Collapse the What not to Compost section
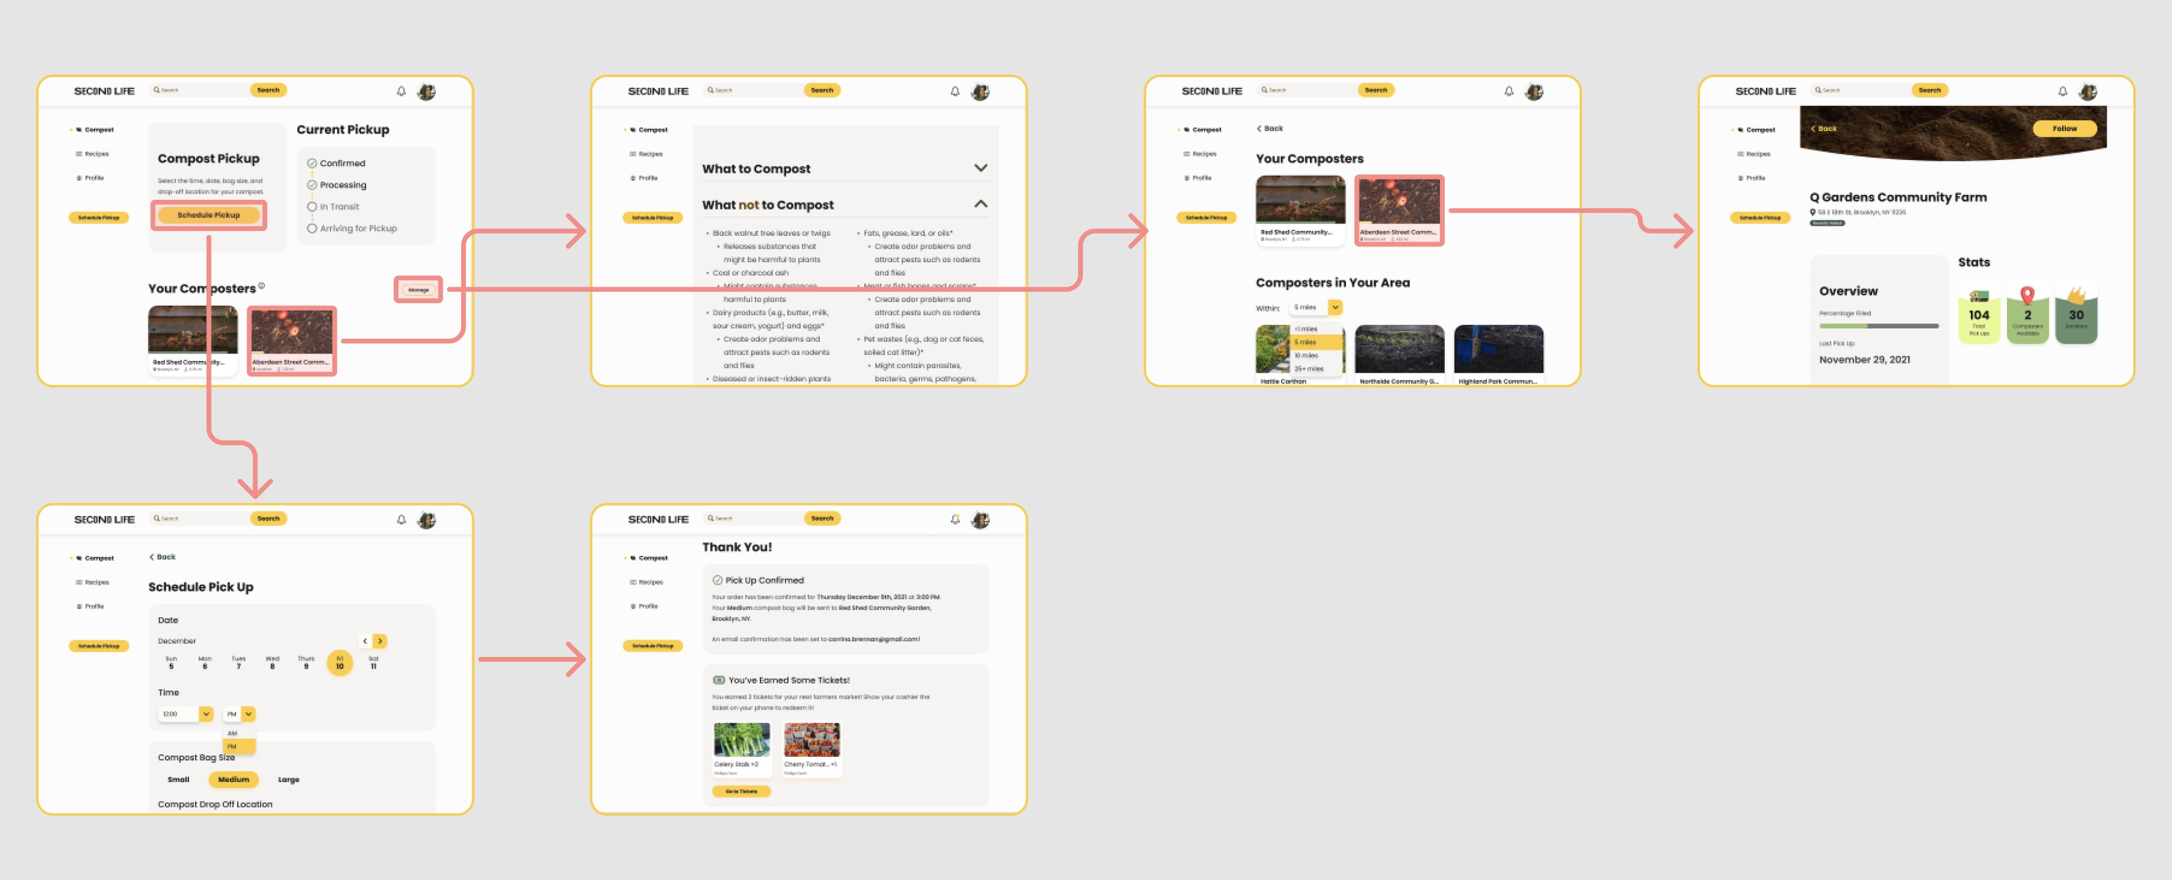 (980, 204)
